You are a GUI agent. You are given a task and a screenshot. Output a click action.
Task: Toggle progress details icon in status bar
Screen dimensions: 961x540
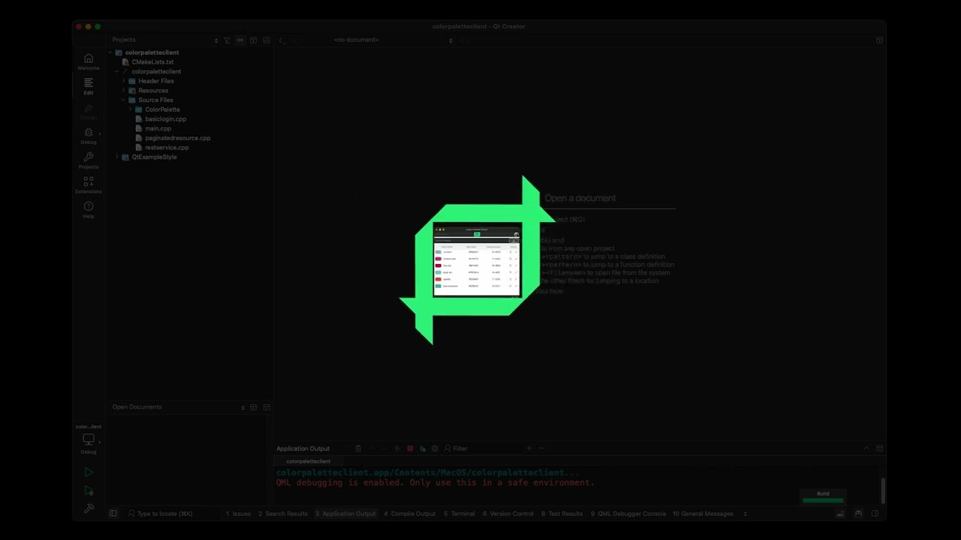[x=840, y=514]
